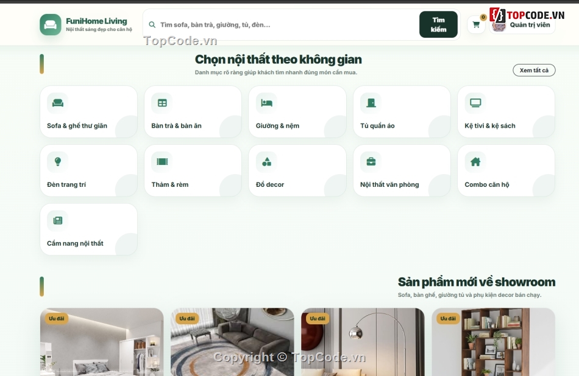Click heading Sản phẩm mới về showroom

[477, 282]
